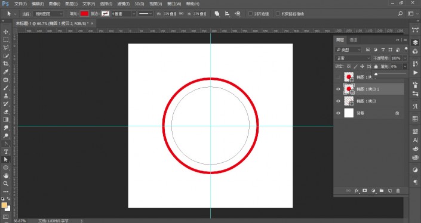This screenshot has height=223, width=421.
Task: Open the Paragraph panel icon
Action: tap(415, 182)
